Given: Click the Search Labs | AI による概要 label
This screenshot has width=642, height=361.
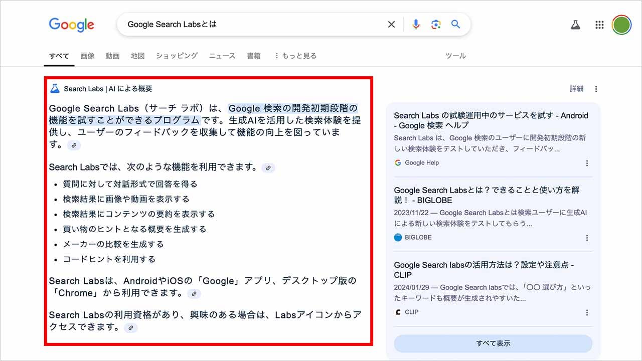Looking at the screenshot, I should [x=108, y=89].
